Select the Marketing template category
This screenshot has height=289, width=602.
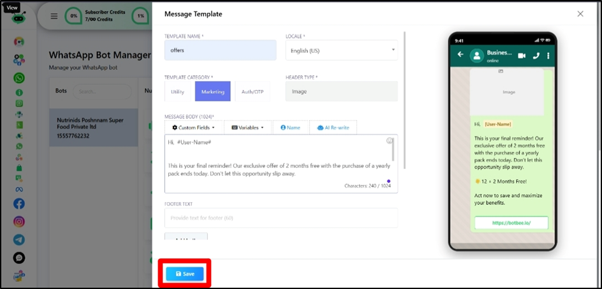coord(213,92)
